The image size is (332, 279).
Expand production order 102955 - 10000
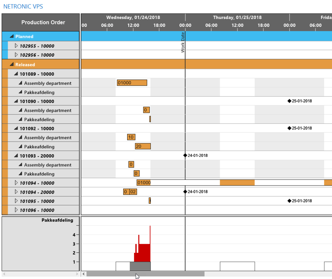[x=16, y=46]
